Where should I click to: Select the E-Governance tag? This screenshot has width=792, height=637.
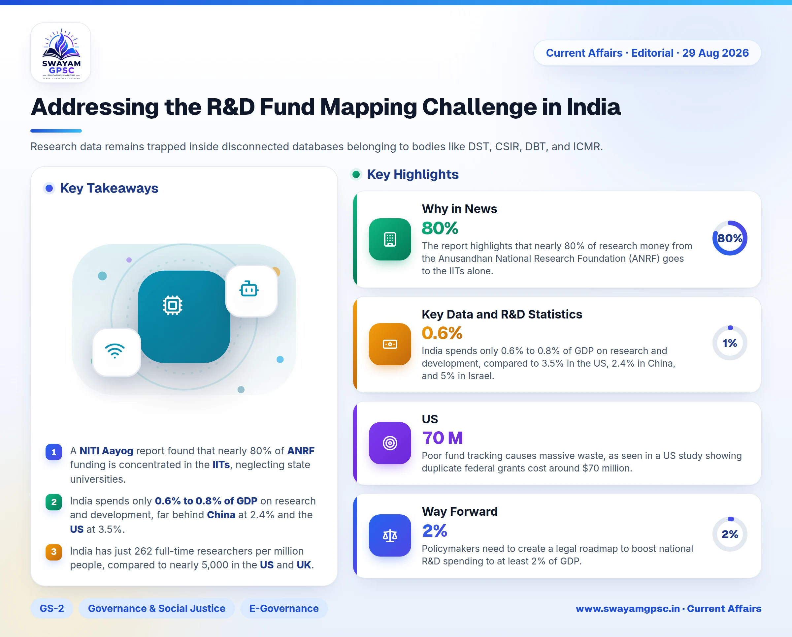click(284, 608)
